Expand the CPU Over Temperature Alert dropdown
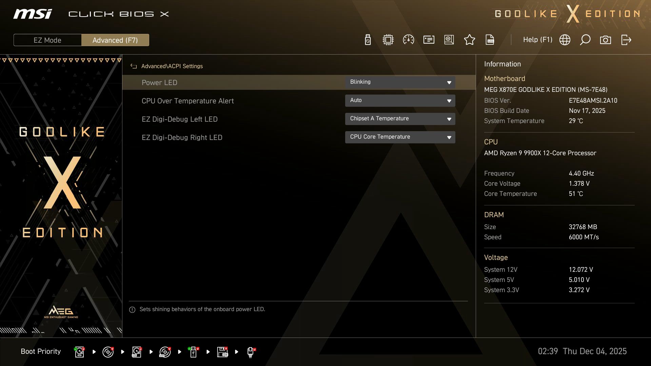 coord(400,100)
